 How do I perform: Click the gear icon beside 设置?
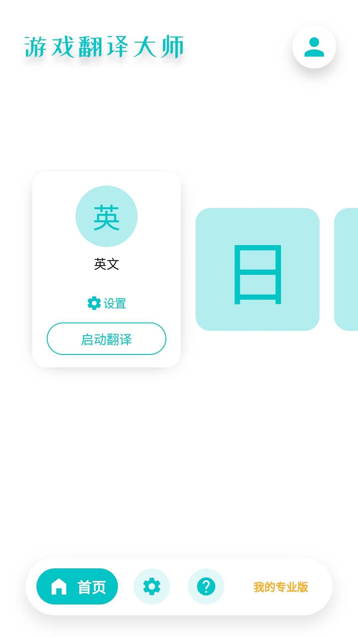tap(94, 303)
